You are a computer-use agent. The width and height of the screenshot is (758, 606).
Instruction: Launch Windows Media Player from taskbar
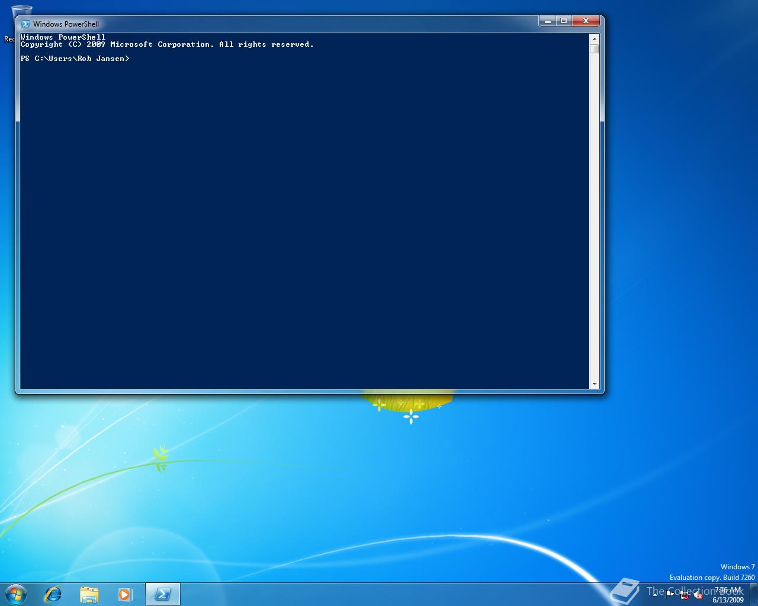[x=125, y=594]
